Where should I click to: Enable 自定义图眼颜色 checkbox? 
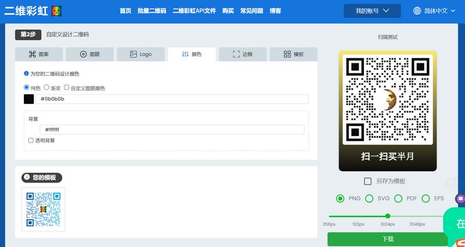[67, 88]
